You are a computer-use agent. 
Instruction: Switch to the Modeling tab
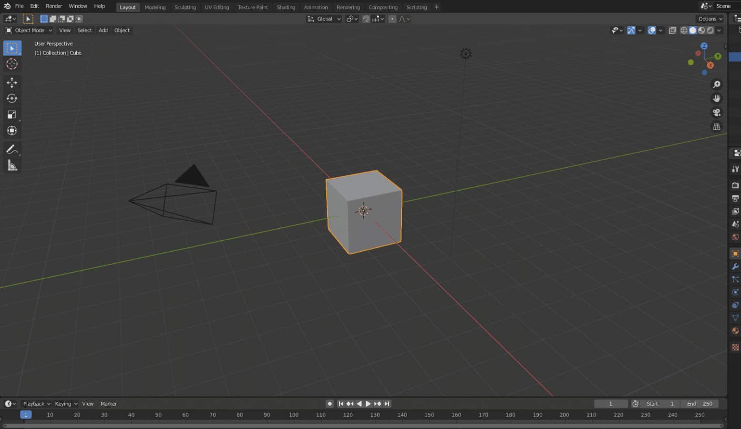pyautogui.click(x=155, y=7)
